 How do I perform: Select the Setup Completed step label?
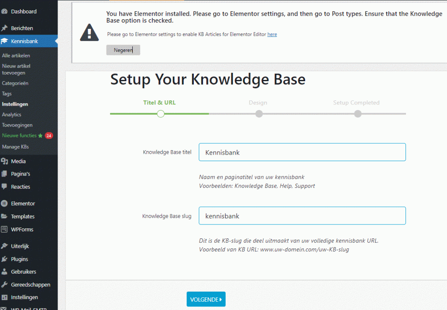[x=356, y=103]
